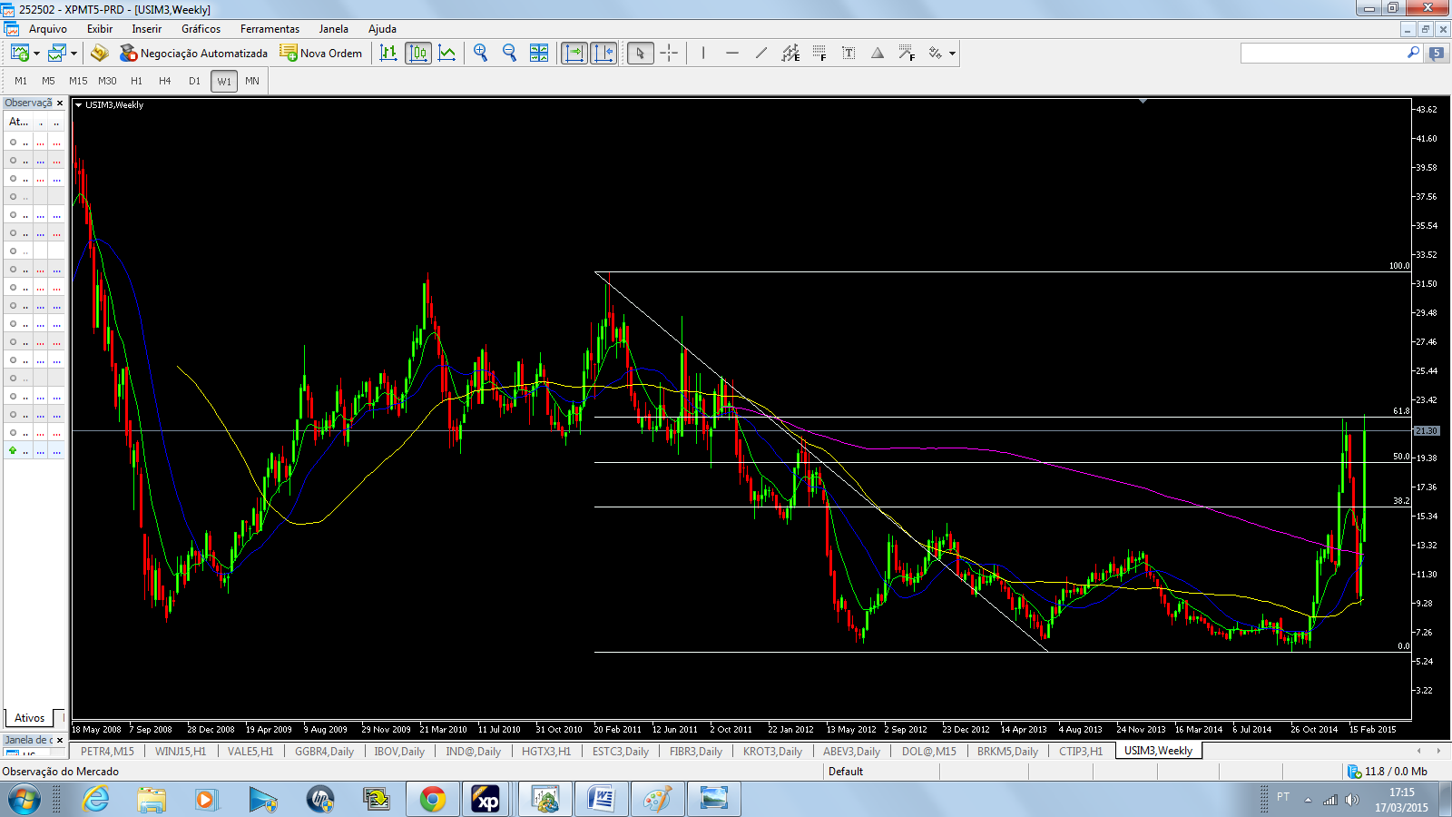Switch timeframe to H4

coord(165,81)
